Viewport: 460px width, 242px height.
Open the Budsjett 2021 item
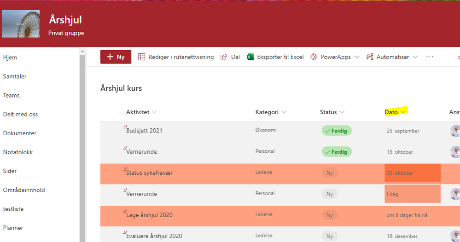[x=144, y=131]
